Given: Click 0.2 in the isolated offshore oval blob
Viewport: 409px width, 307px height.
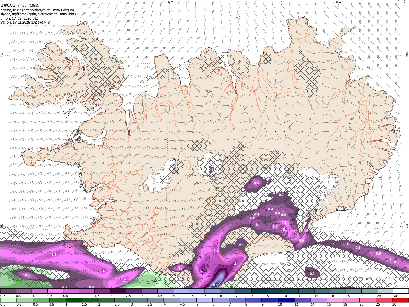Looking at the screenshot, I should [x=312, y=274].
